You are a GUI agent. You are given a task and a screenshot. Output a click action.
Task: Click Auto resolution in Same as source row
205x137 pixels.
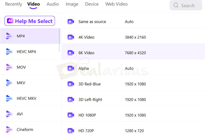(x=129, y=22)
